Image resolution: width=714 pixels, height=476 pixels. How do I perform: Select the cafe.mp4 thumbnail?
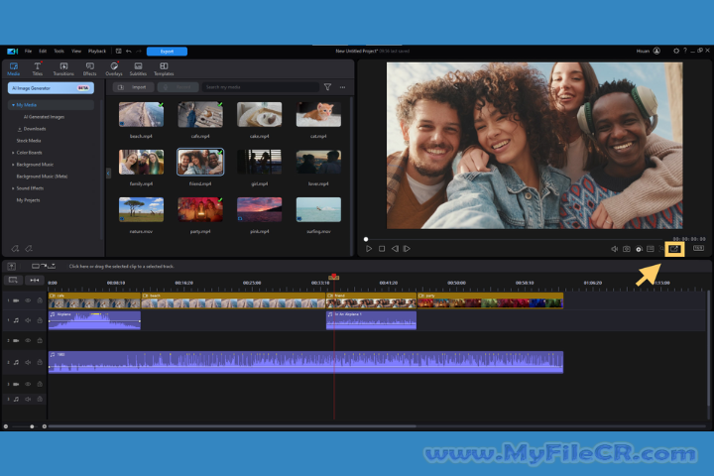(200, 114)
